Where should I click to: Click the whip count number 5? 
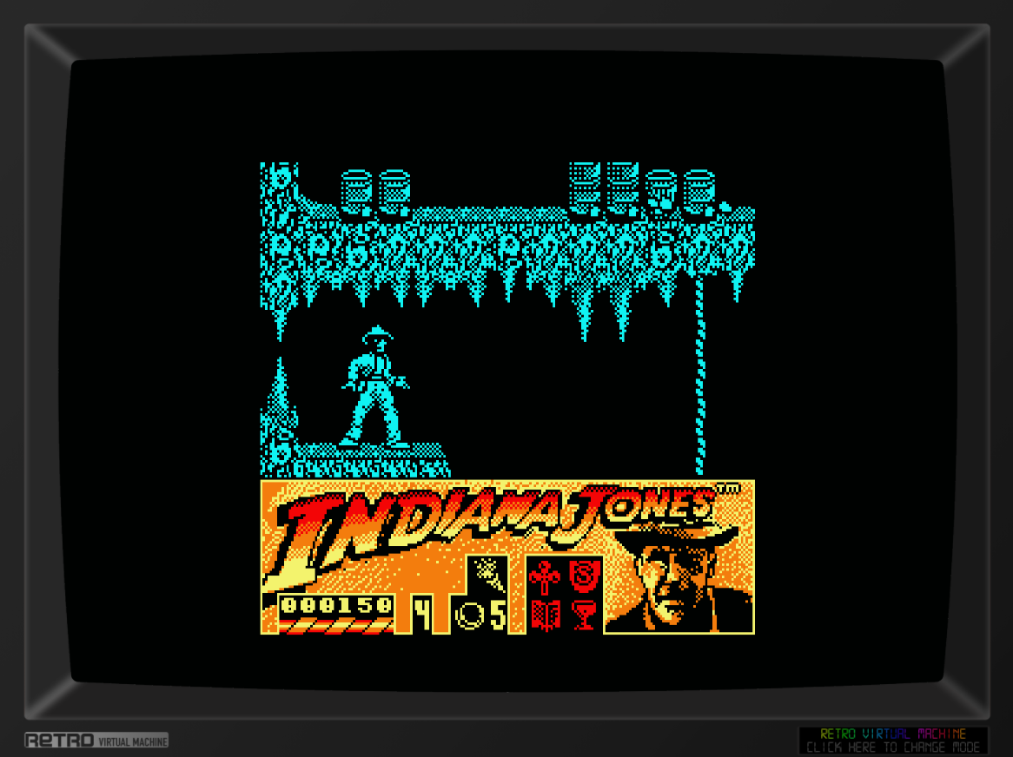click(x=498, y=615)
